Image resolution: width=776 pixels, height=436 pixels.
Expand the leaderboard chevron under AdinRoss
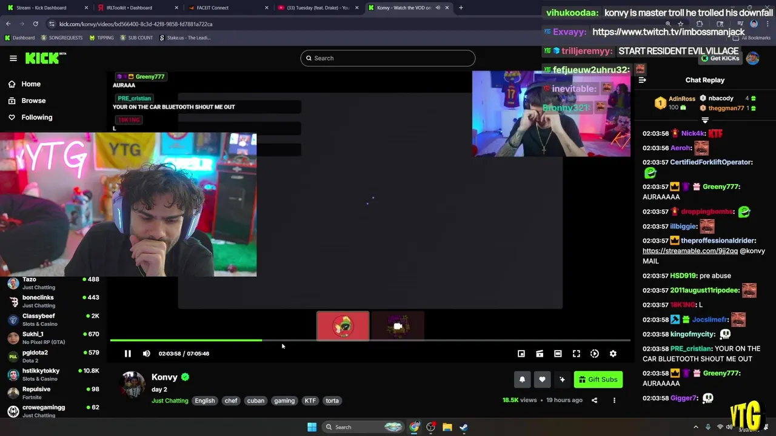click(x=704, y=120)
